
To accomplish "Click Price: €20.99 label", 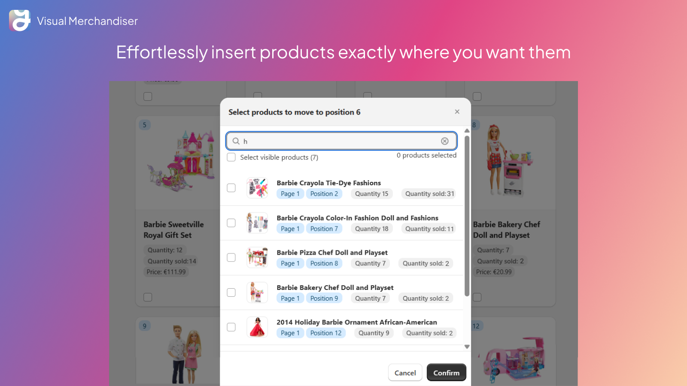I will point(494,272).
